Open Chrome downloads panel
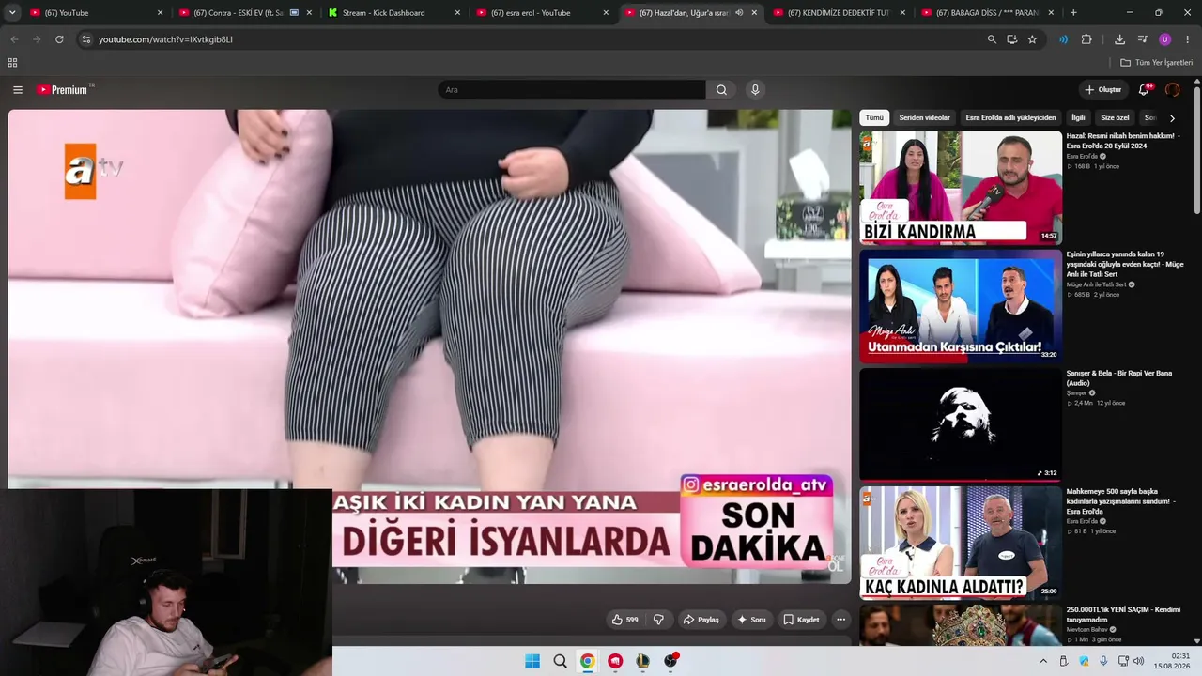Viewport: 1202px width, 676px height. coord(1119,39)
